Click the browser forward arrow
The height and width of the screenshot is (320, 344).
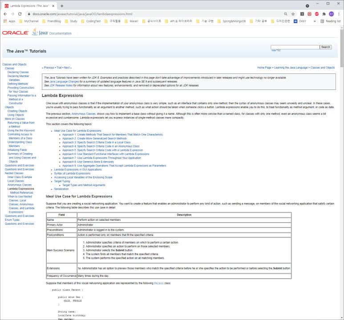click(x=12, y=14)
